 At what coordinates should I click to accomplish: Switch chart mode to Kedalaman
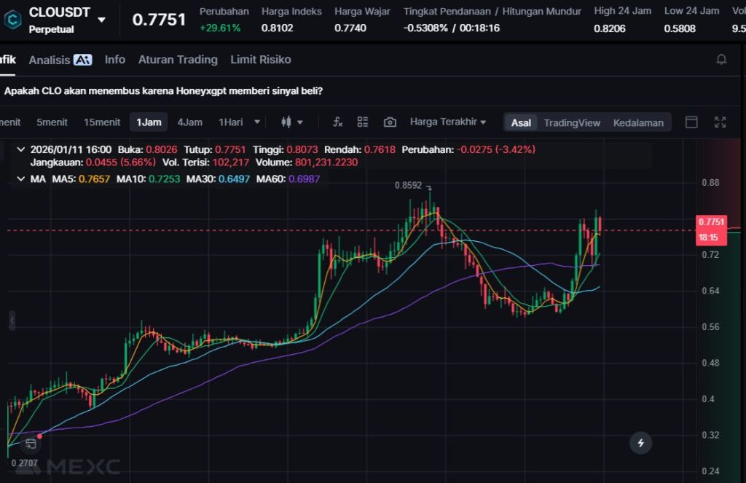tap(638, 122)
